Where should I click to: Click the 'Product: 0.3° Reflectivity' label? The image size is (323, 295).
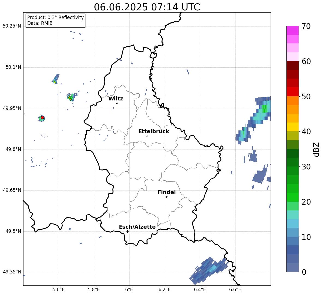[x=55, y=17]
